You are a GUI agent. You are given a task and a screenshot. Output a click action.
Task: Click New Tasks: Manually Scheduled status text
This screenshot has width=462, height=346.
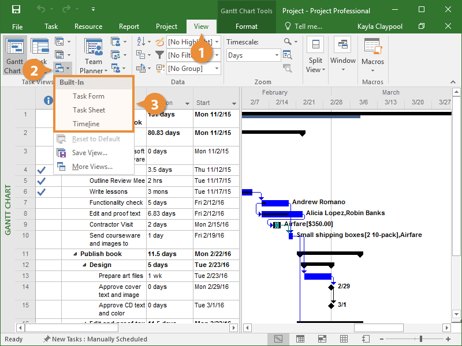click(95, 339)
